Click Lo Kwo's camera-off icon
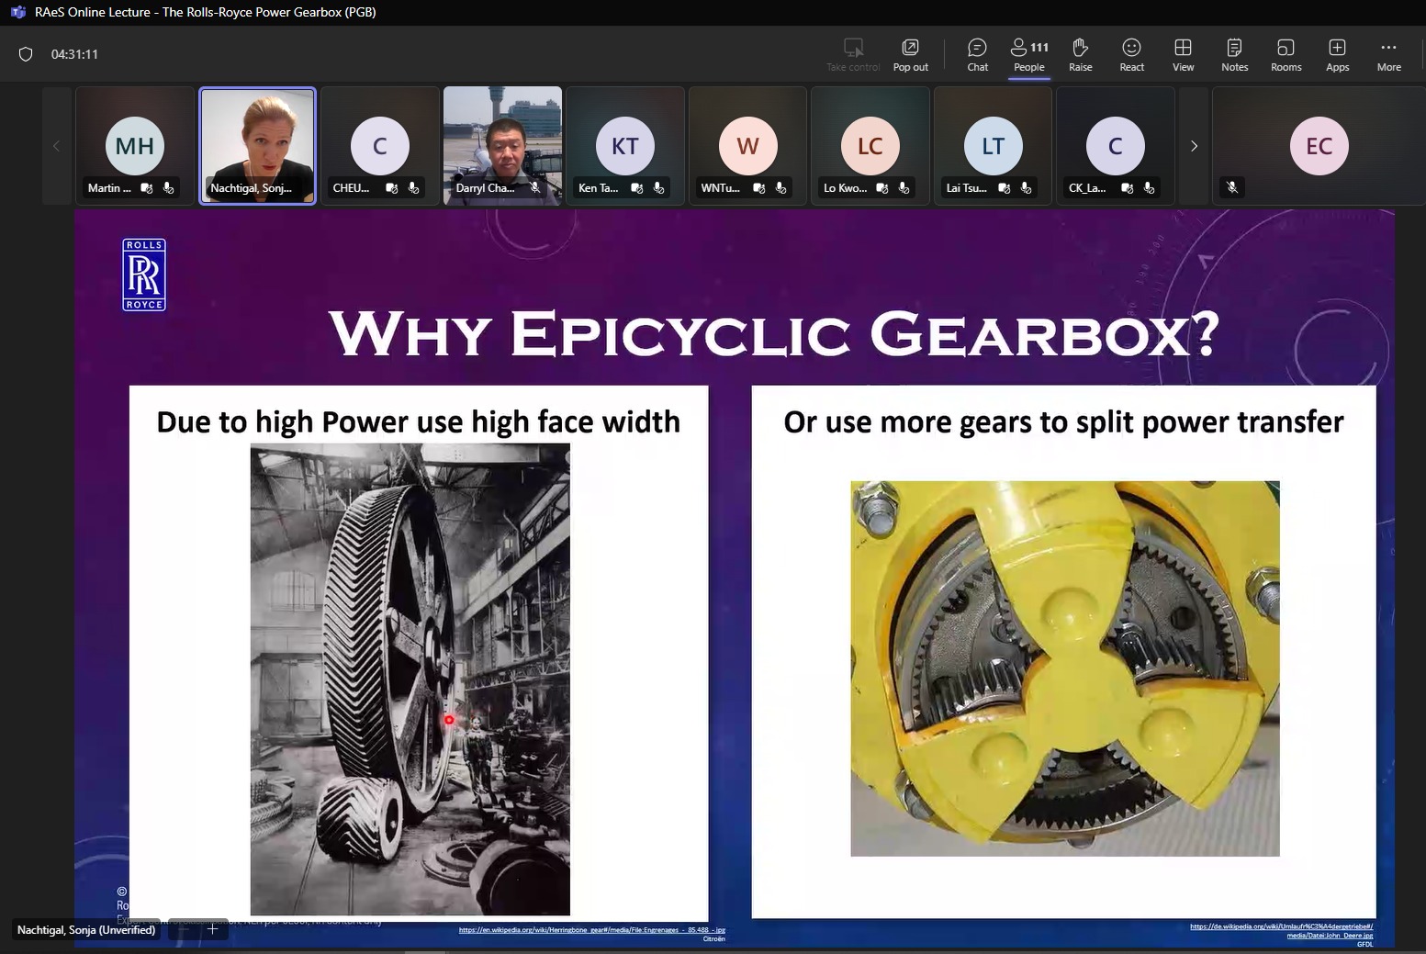Image resolution: width=1426 pixels, height=954 pixels. pos(882,187)
